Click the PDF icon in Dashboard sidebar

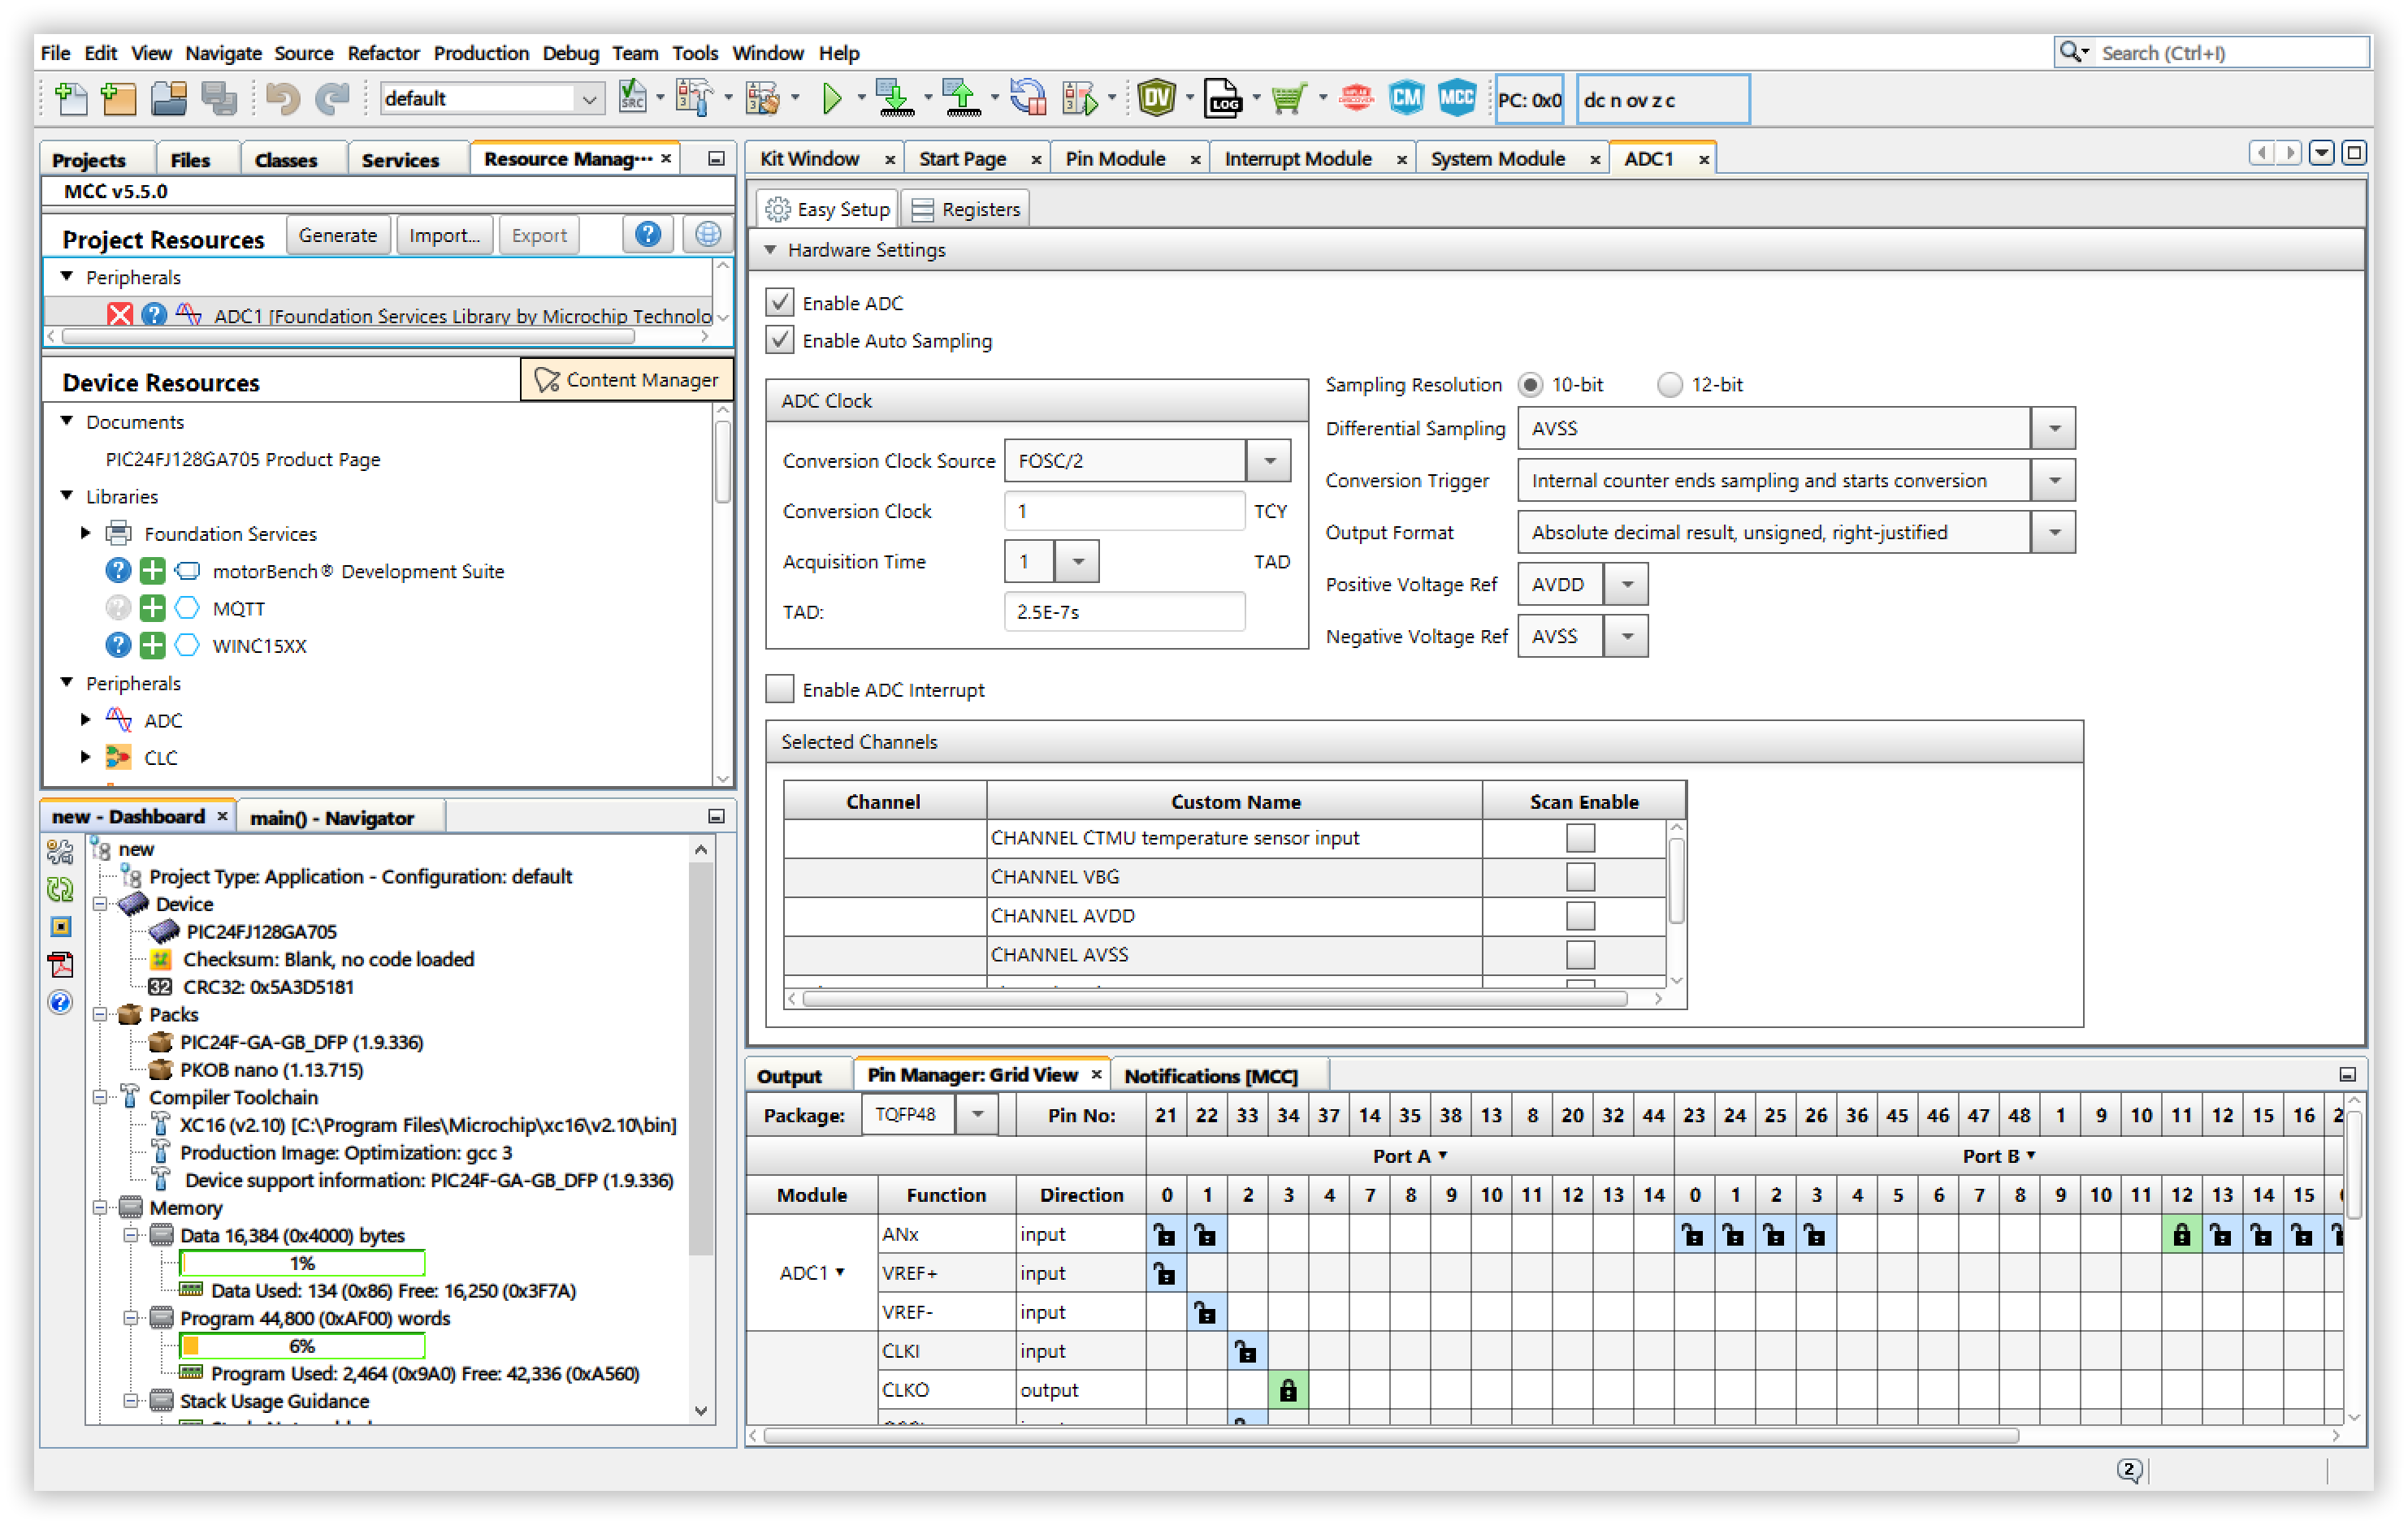coord(60,965)
